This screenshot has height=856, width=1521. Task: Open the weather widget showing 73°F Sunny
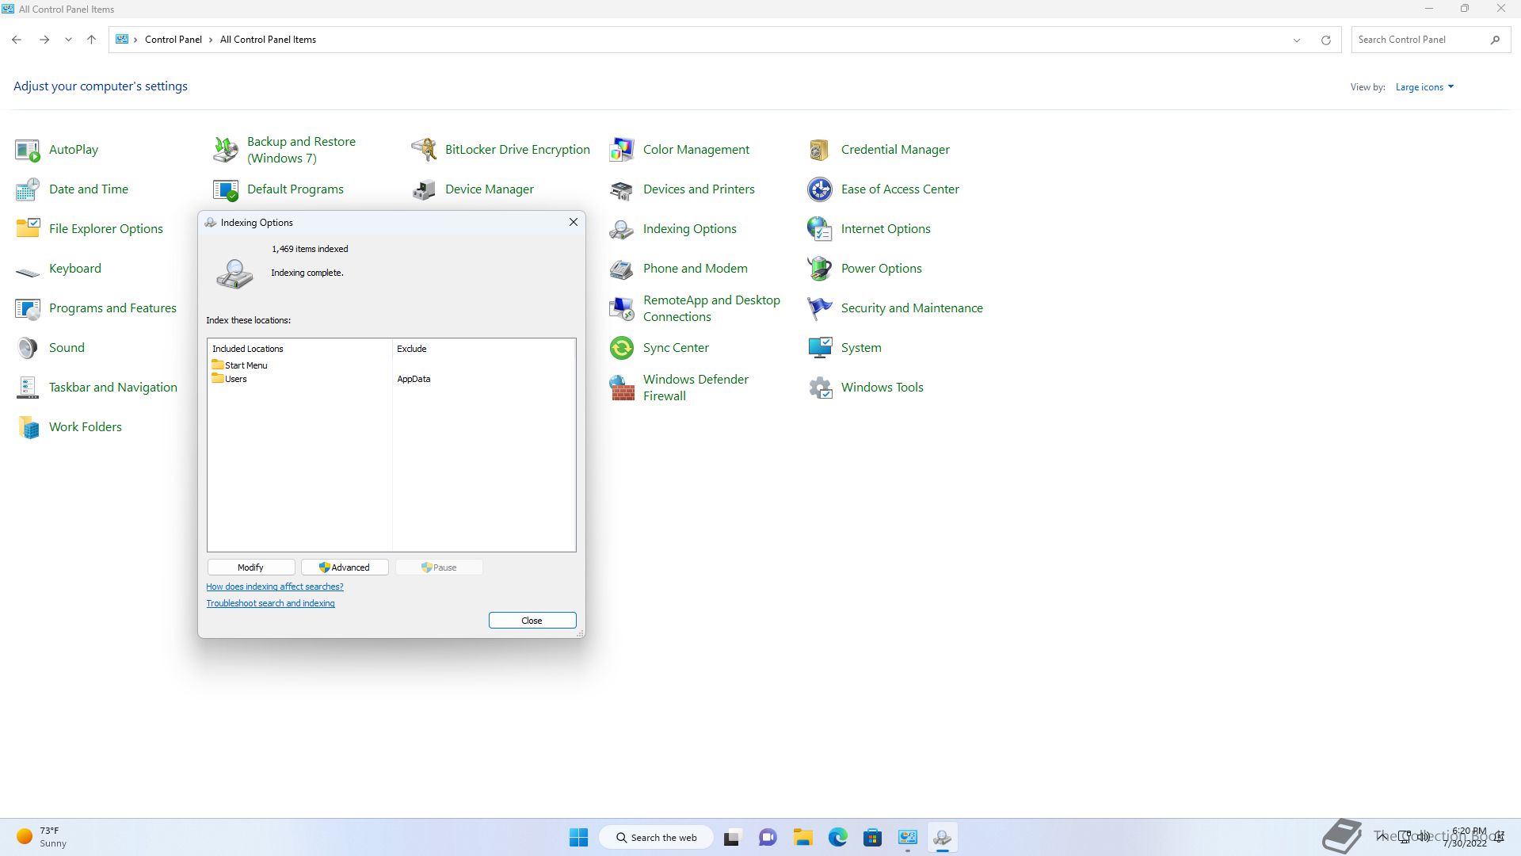pos(43,837)
